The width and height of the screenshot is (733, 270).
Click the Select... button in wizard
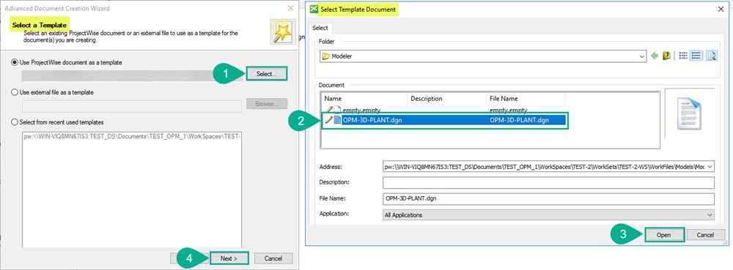tap(267, 74)
